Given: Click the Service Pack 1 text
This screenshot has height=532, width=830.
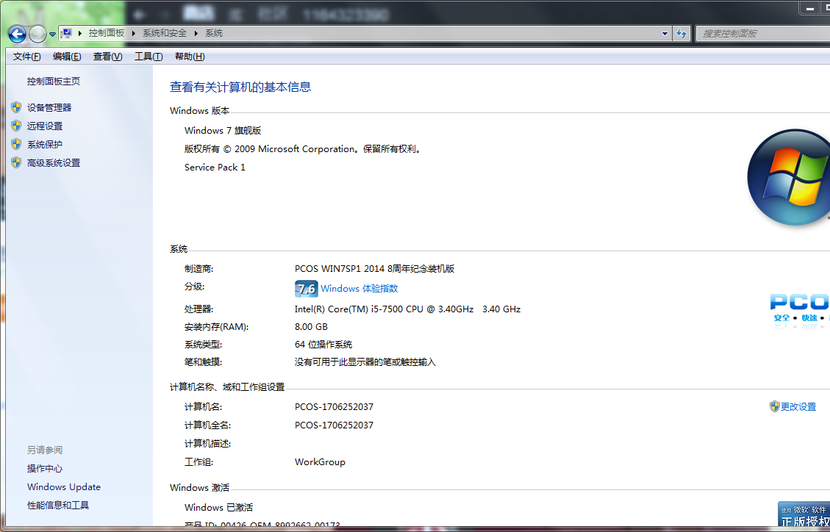Looking at the screenshot, I should click(x=215, y=167).
